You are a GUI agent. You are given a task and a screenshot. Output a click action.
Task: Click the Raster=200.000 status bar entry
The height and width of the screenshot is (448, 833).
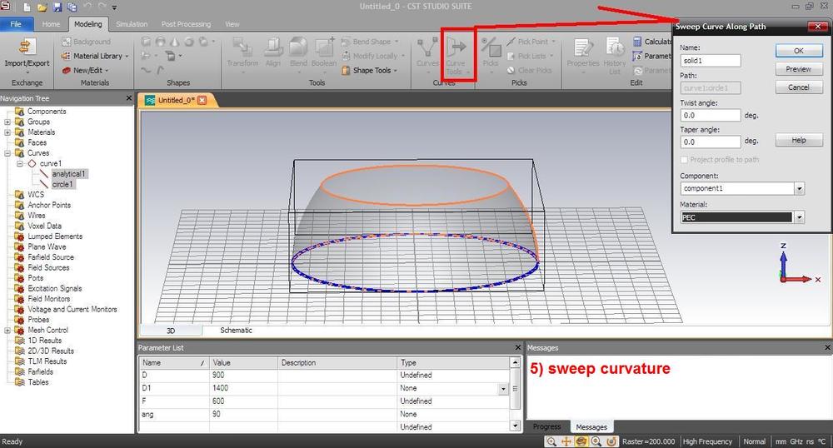(649, 441)
